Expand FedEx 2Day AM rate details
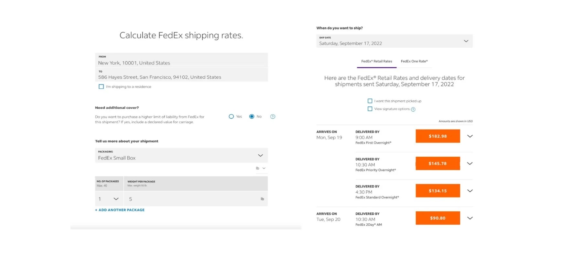Viewport: 582px width, 259px height. pyautogui.click(x=470, y=218)
